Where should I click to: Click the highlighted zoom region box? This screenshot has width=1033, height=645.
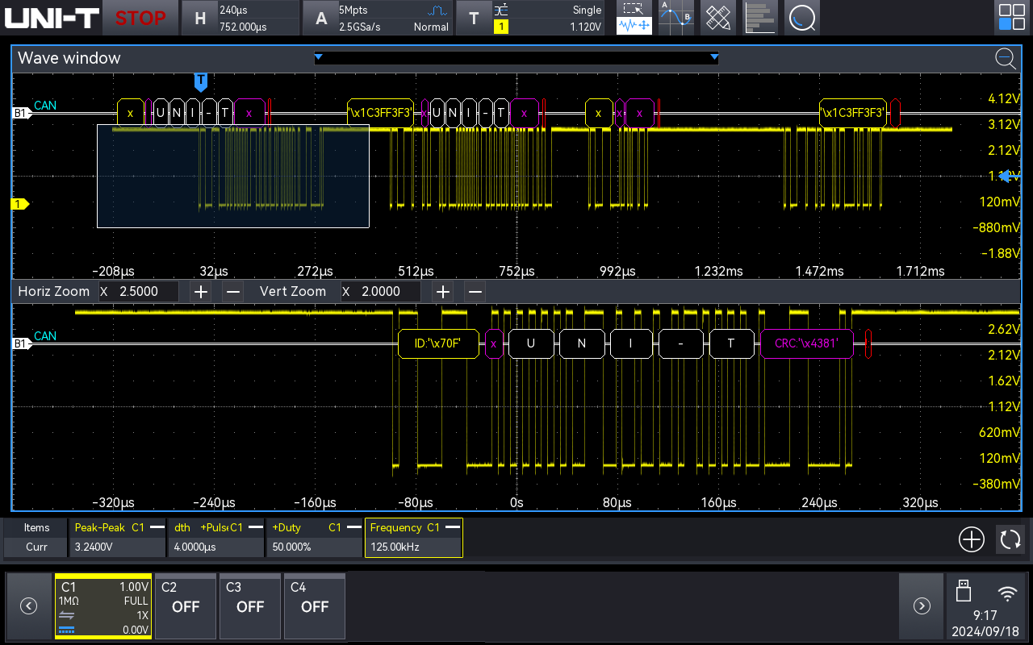233,176
